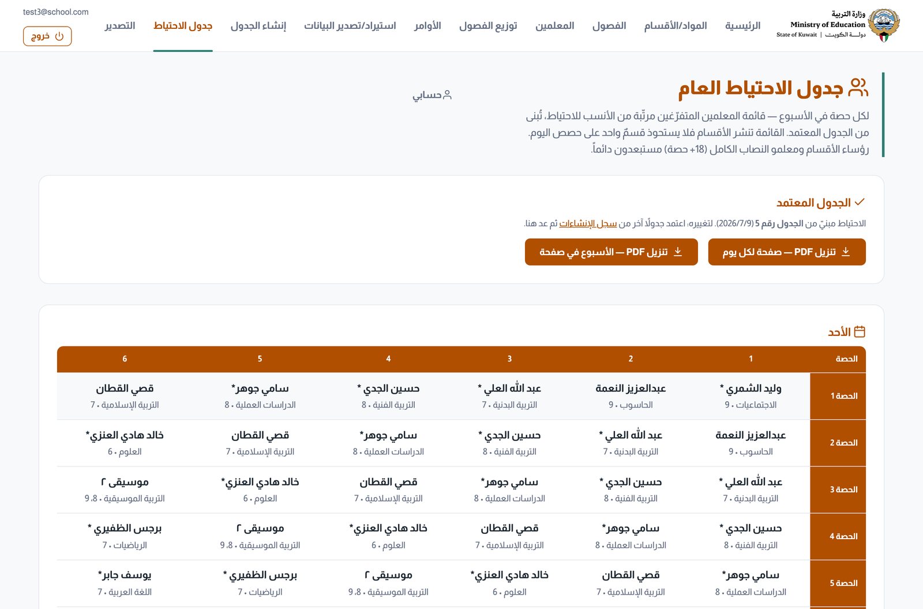This screenshot has height=609, width=923.
Task: Open استيراد/تصدير البيانات tab
Action: (350, 26)
